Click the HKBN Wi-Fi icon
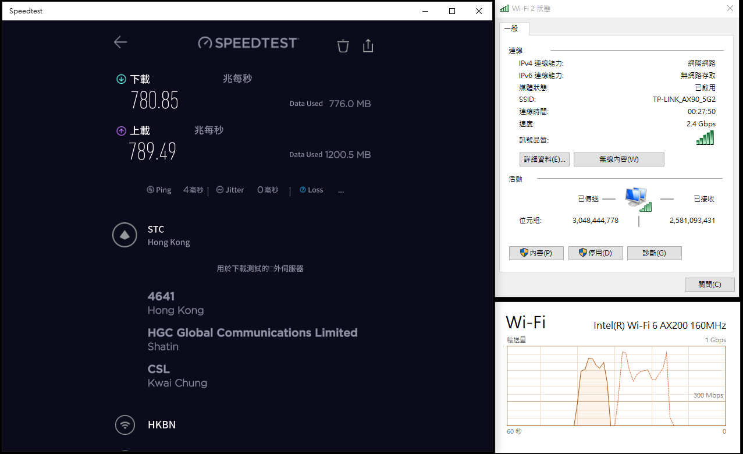The image size is (743, 454). 125,425
